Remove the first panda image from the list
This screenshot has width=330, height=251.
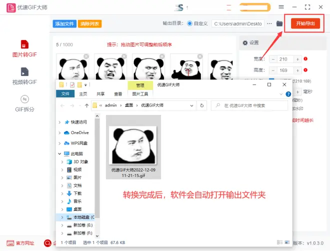[86, 56]
